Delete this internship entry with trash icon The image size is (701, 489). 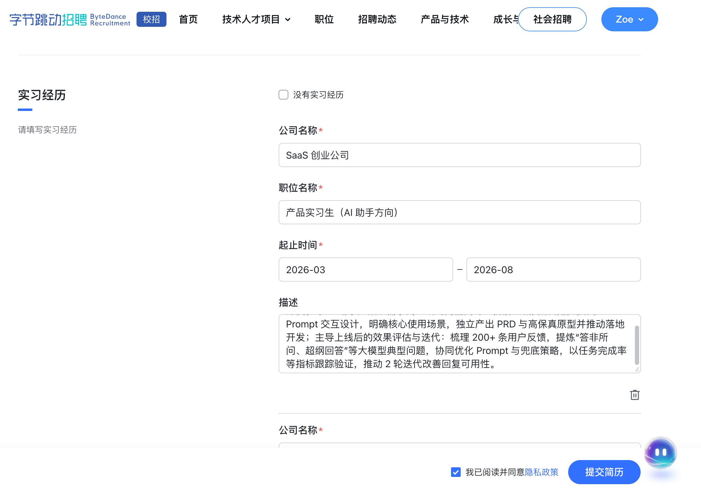[635, 395]
